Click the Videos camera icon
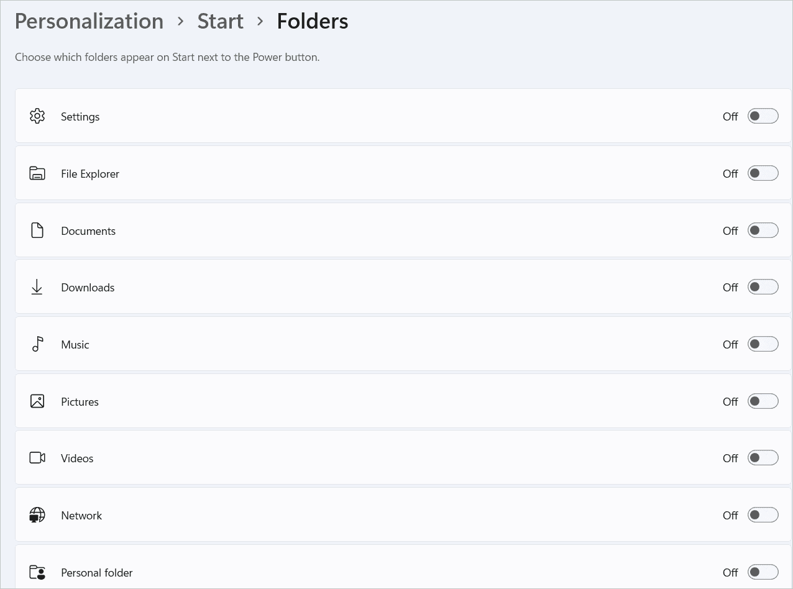Screen dimensions: 793x589 pyautogui.click(x=37, y=458)
